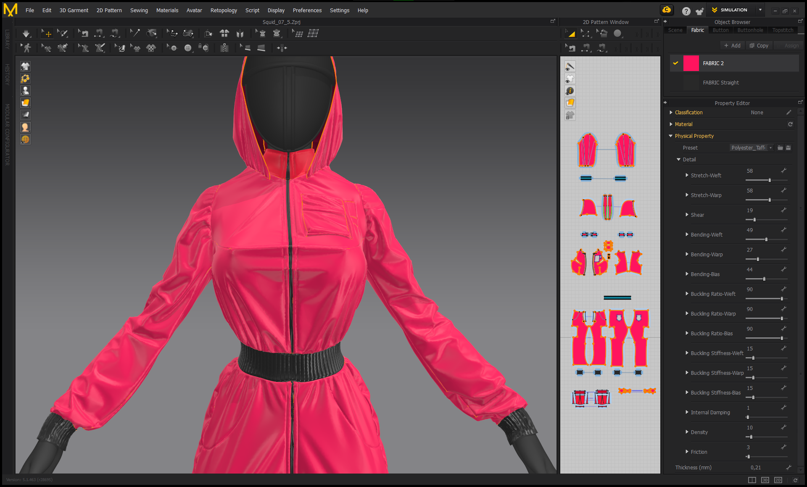Toggle avatar visibility in the 3D viewport sidebar
Screen dimensions: 807x487
coord(25,90)
